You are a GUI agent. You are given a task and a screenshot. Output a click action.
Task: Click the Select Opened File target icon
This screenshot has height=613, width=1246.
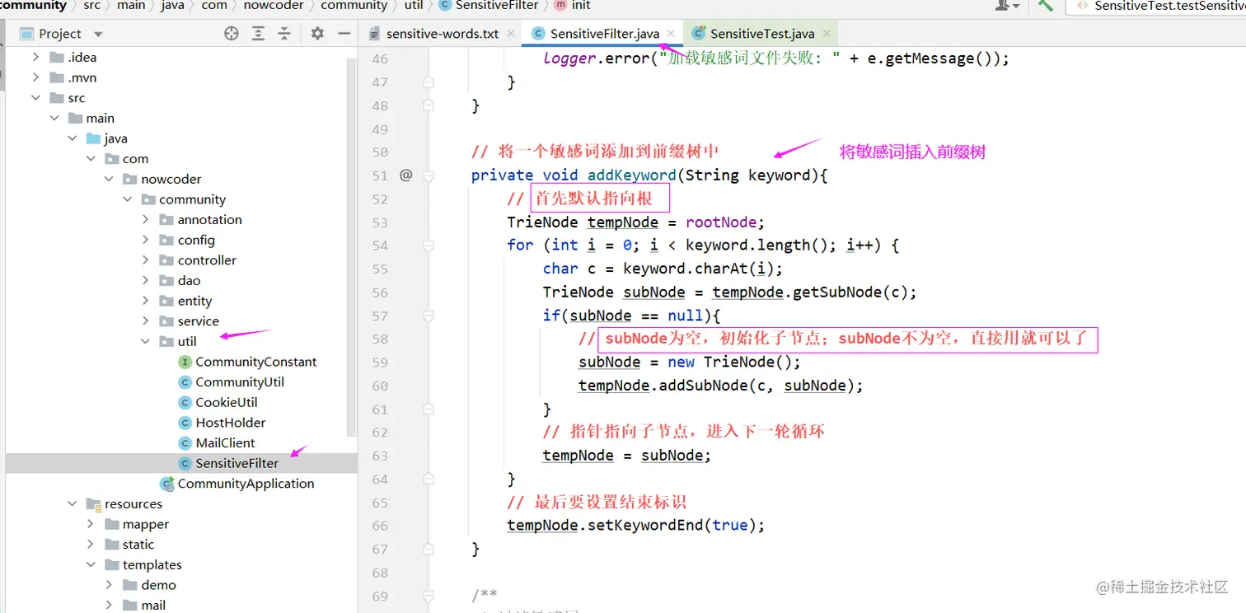tap(231, 33)
